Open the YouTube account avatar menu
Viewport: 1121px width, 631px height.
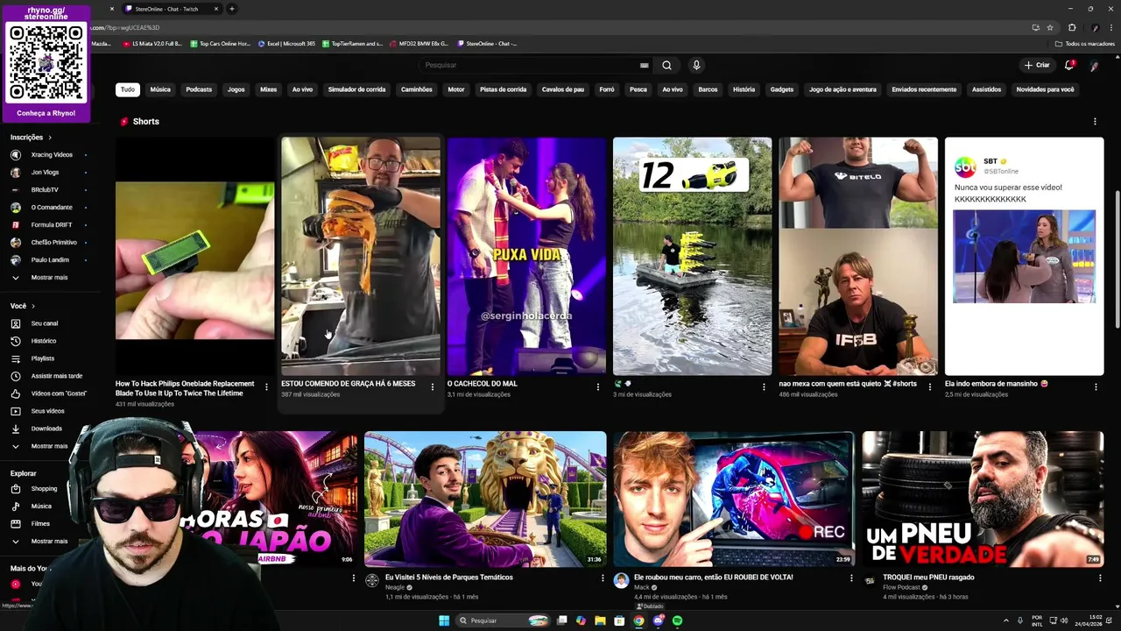(1095, 66)
